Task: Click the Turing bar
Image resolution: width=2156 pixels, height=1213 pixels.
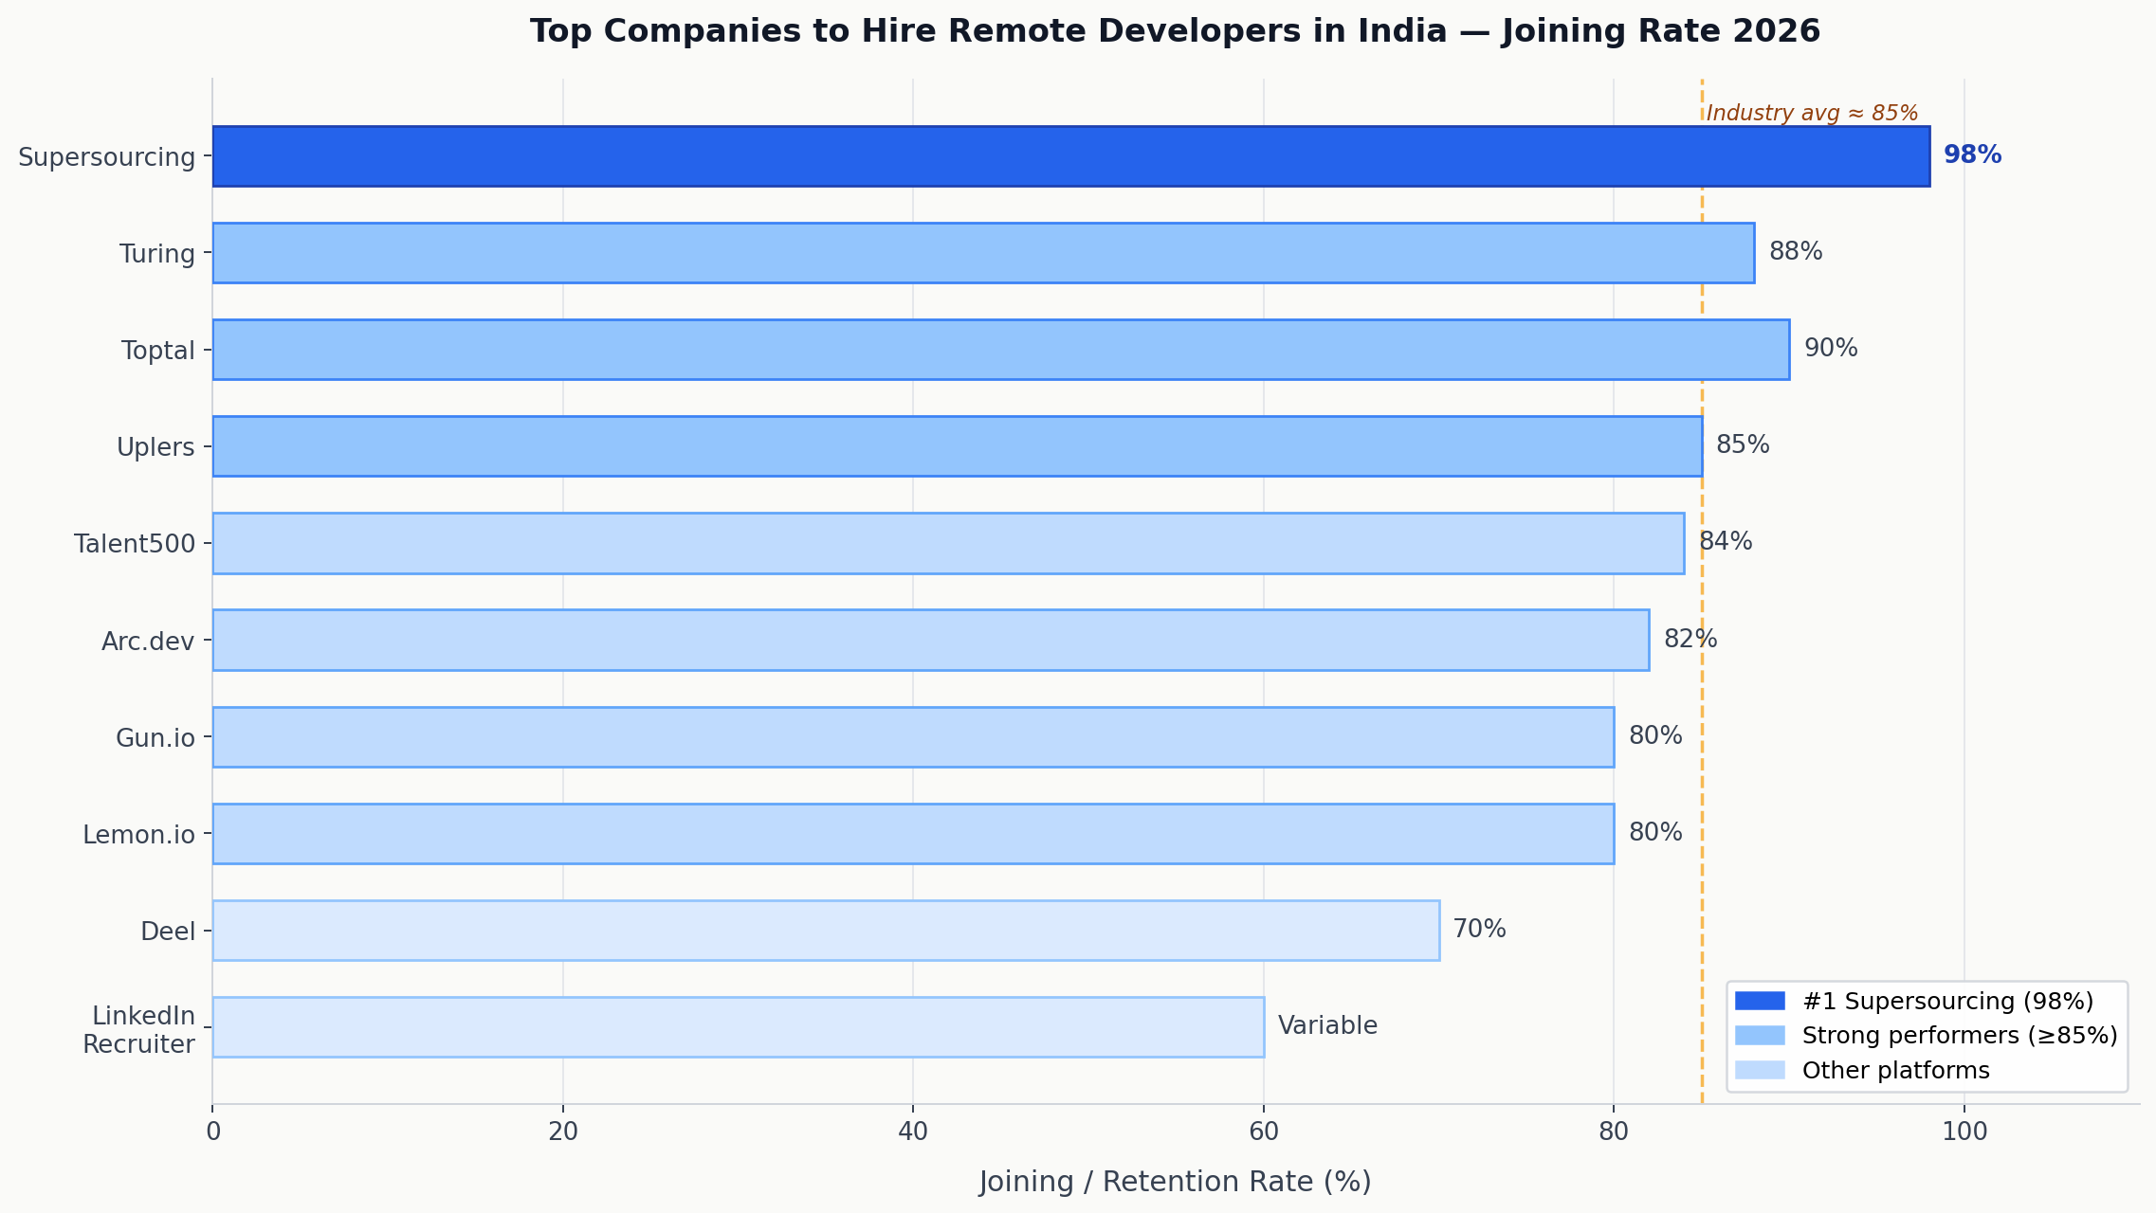Action: pyautogui.click(x=983, y=253)
